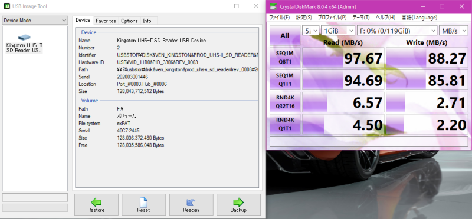The height and width of the screenshot is (219, 472).
Task: Click the green Restore arrow icon
Action: click(96, 202)
